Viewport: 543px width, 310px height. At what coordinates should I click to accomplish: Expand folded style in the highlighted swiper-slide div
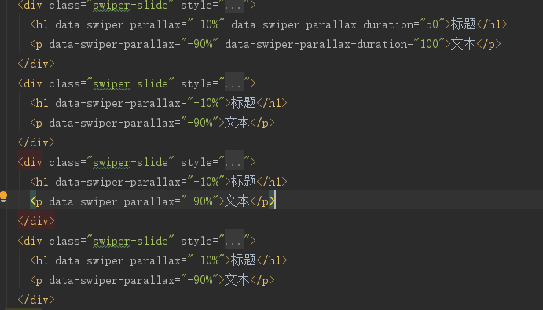coord(234,162)
